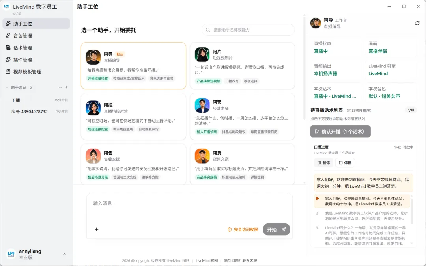This screenshot has height=266, width=426.
Task: Select script line 3 LiveMind是什么
Action: click(x=362, y=236)
